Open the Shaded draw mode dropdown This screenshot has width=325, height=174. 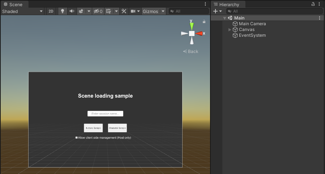pos(22,12)
